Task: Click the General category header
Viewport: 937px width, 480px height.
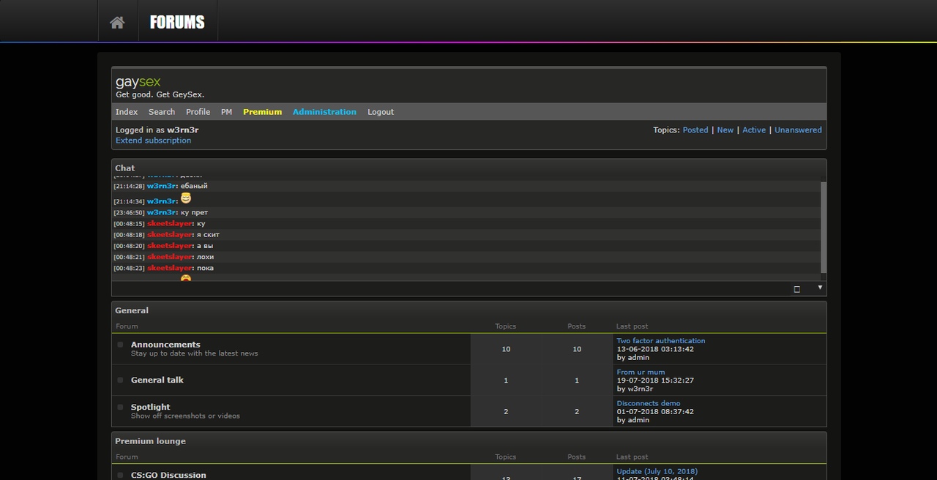Action: click(469, 310)
